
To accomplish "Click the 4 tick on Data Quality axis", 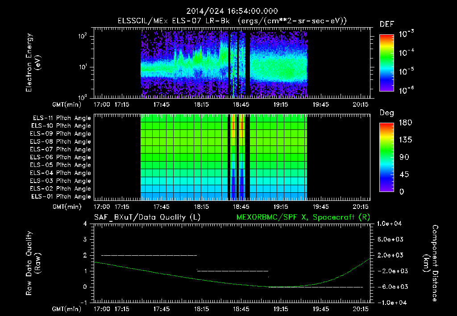I will tap(85, 224).
